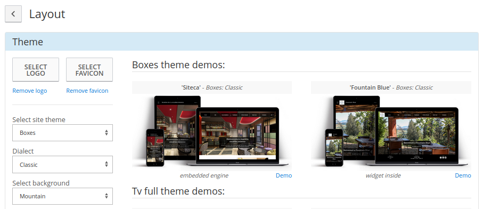Viewport: 483px width, 209px height.
Task: Click the up-down arrows on the Mountain selector
Action: coord(107,196)
